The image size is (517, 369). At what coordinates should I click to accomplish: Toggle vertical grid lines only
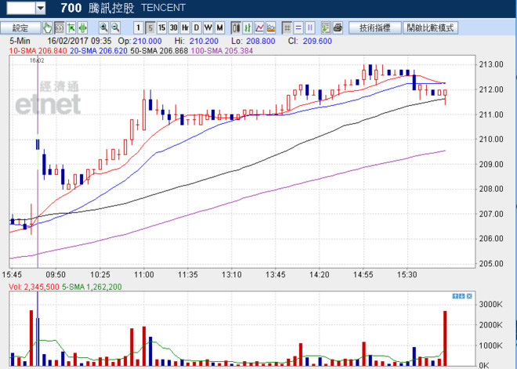tap(310, 28)
